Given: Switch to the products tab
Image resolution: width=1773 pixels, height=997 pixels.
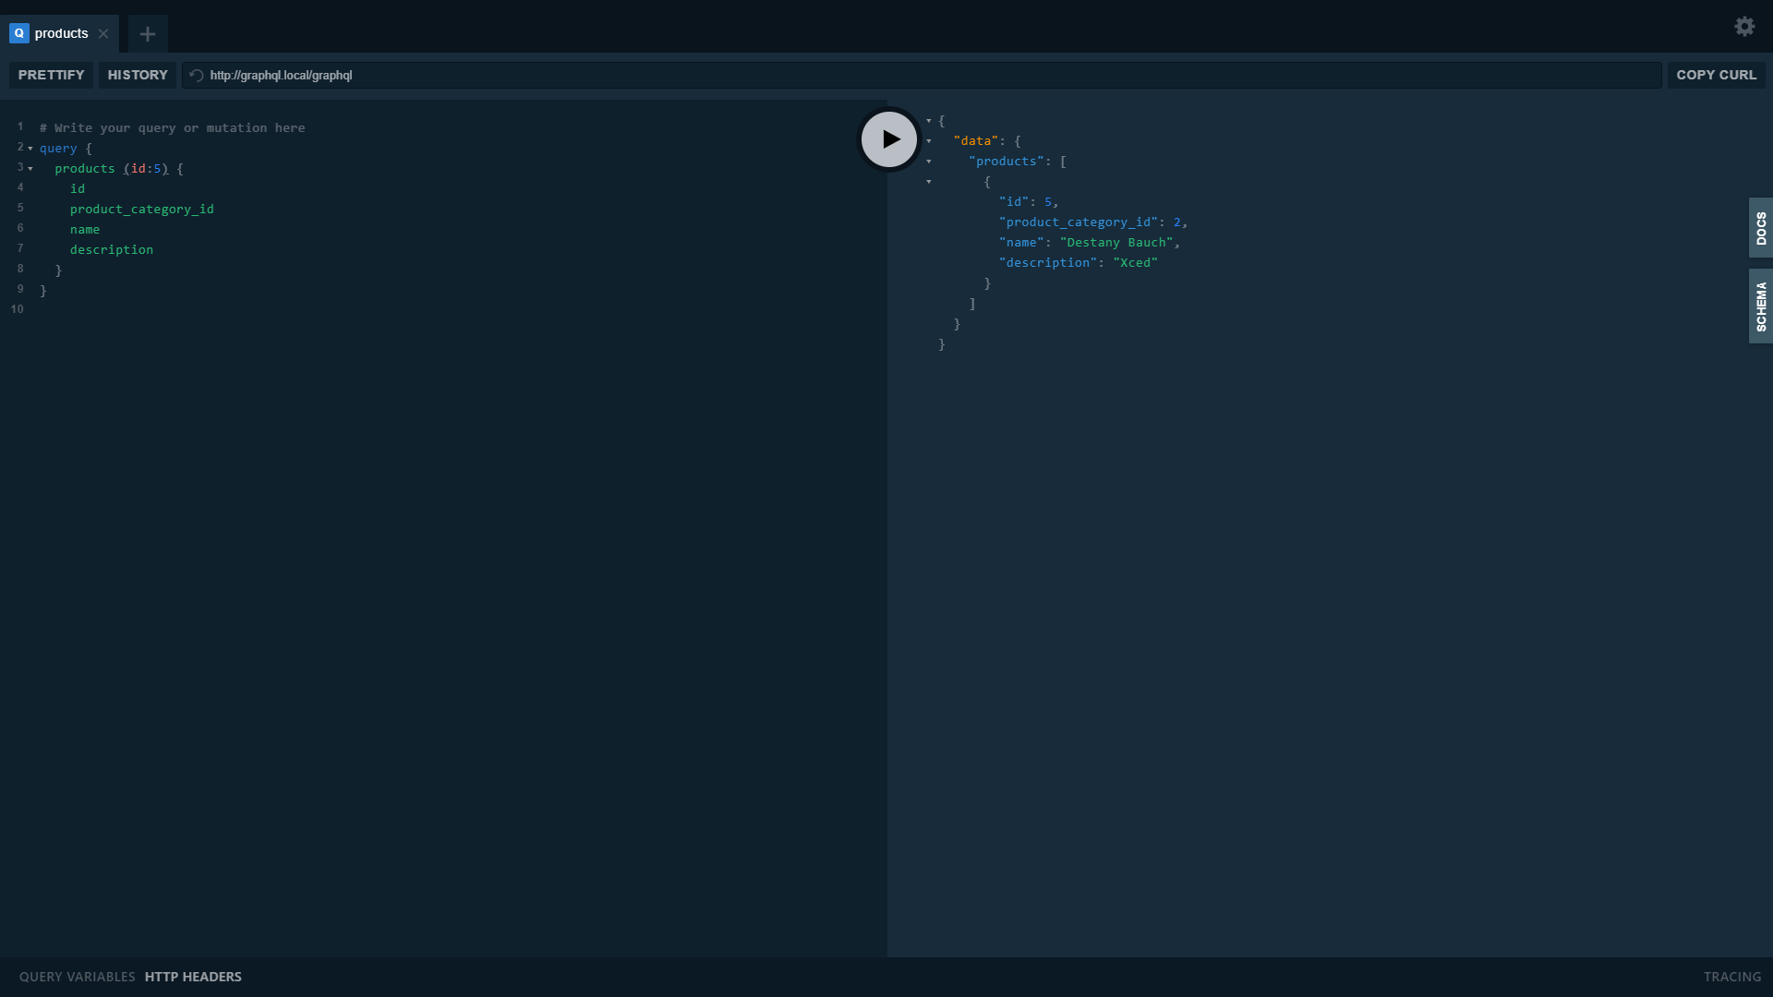Looking at the screenshot, I should point(61,33).
